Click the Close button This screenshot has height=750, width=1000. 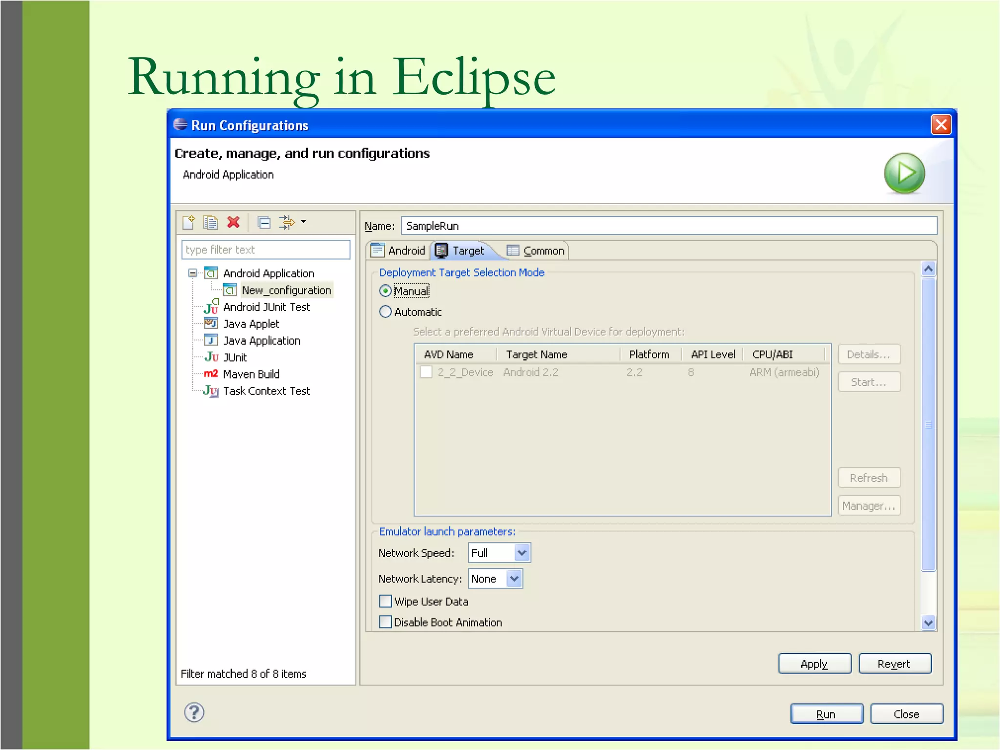(906, 714)
